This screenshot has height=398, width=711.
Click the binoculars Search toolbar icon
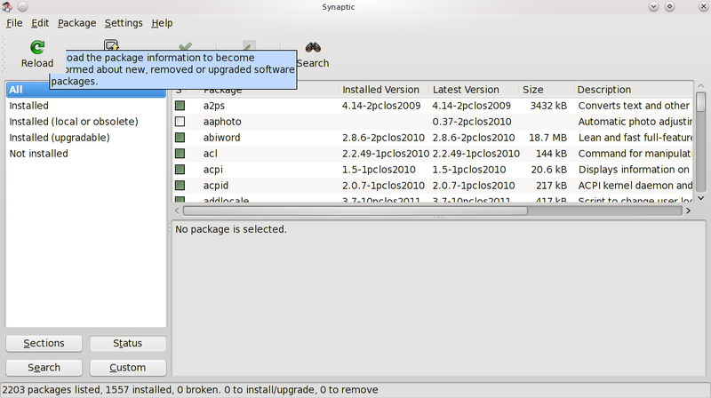(x=313, y=47)
